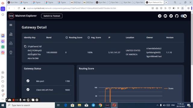Open the Twitter link in header
Screen dimensions: 193x108
click(171, 16)
